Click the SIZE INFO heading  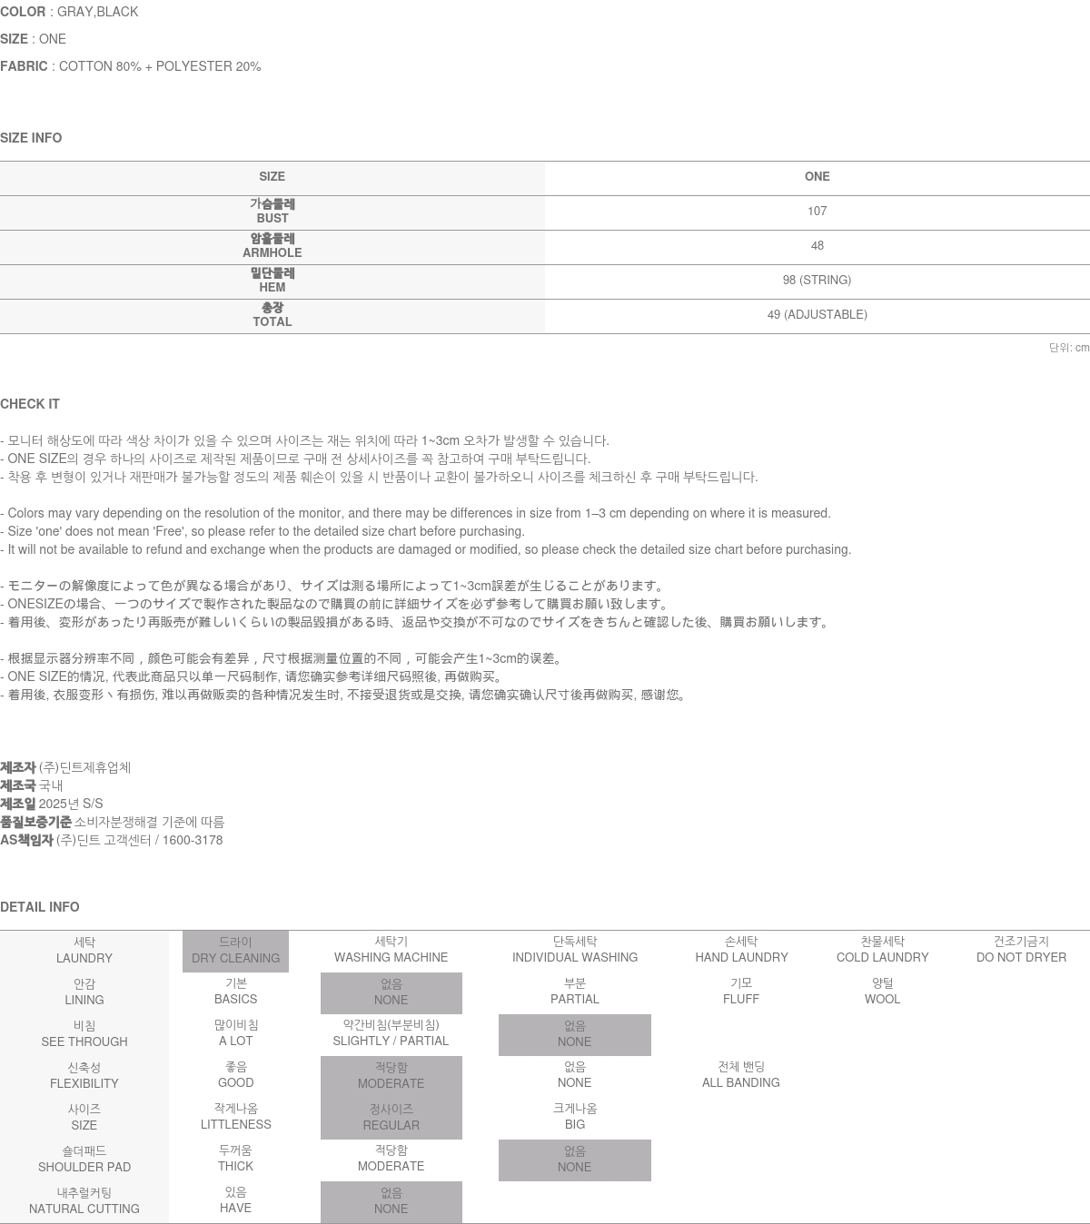tap(31, 138)
